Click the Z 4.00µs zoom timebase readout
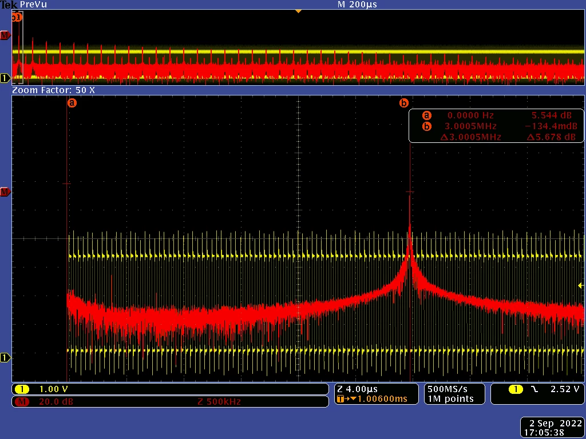This screenshot has width=586, height=439. point(357,389)
